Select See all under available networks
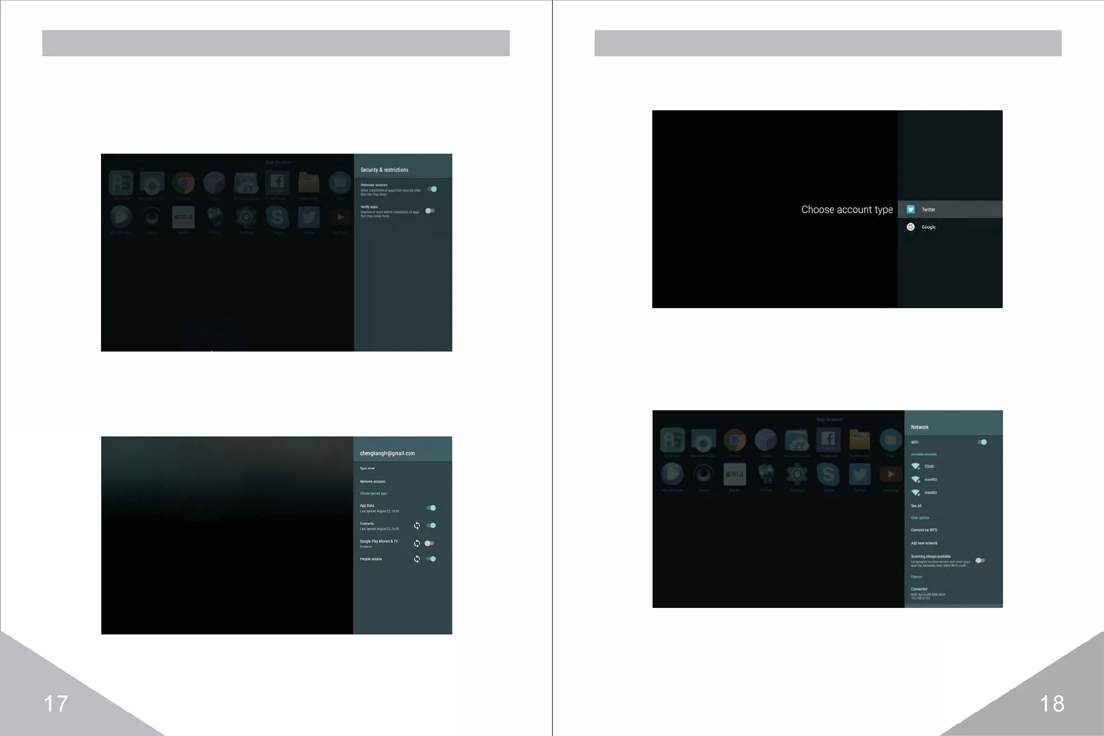The width and height of the screenshot is (1104, 736). [916, 506]
